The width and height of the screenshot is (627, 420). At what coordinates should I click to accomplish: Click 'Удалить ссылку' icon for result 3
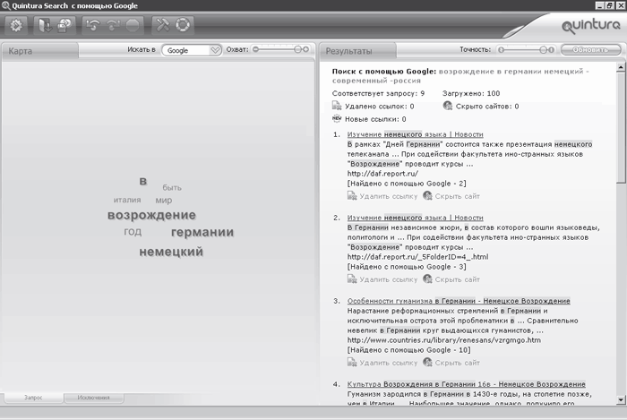[x=352, y=362]
